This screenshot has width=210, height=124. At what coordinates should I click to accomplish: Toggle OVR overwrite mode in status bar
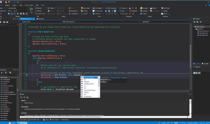(168, 123)
